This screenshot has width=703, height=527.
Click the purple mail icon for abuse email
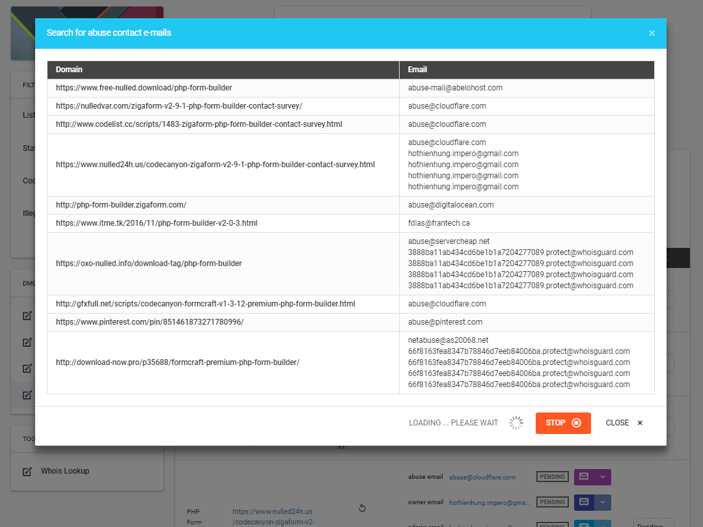pos(584,477)
